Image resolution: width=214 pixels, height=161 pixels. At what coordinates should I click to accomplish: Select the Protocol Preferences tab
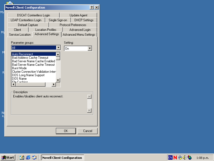point(73,25)
